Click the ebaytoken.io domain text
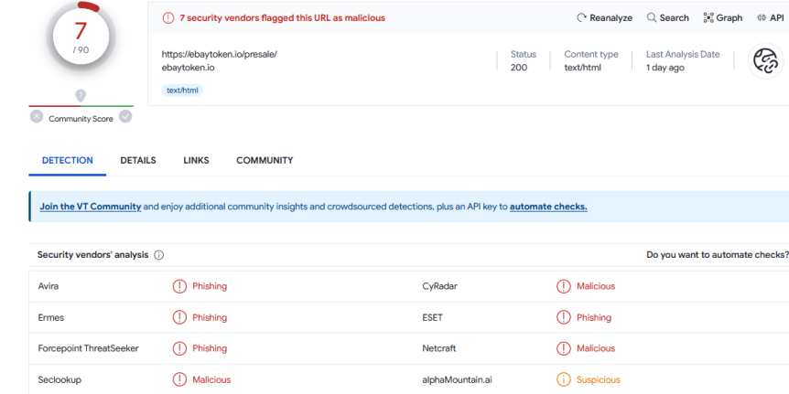 point(188,67)
